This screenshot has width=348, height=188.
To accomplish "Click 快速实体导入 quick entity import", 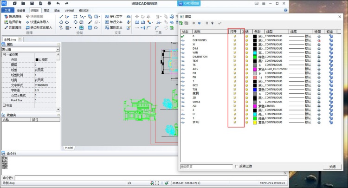I will [37, 22].
